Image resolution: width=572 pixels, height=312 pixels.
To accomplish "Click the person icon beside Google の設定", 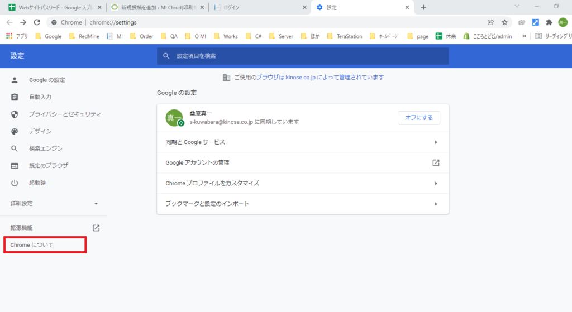I will [14, 80].
